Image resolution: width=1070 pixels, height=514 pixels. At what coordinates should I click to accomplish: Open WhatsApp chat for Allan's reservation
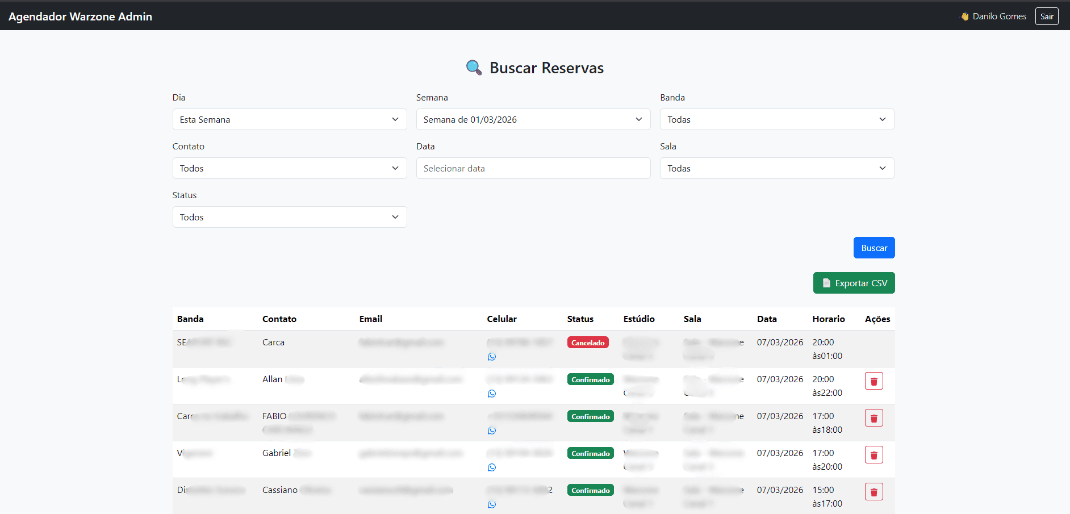tap(492, 393)
